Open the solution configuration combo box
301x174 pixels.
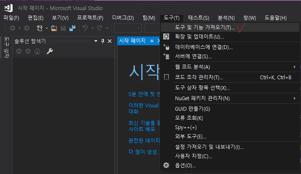pyautogui.click(x=128, y=28)
